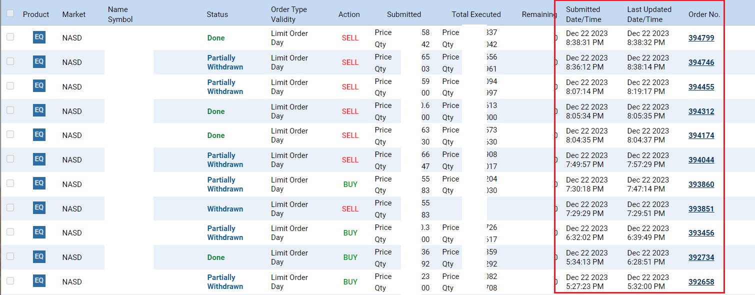
Task: Click the EQ product icon for order 394174
Action: tap(39, 135)
